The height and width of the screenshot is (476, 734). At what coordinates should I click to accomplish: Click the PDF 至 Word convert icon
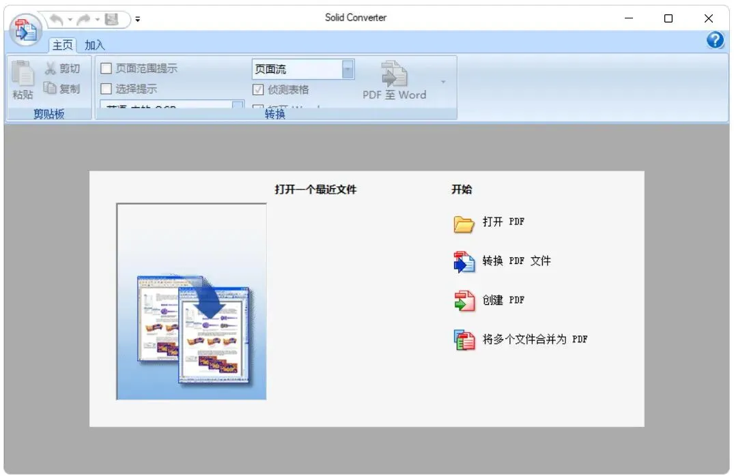[x=394, y=74]
